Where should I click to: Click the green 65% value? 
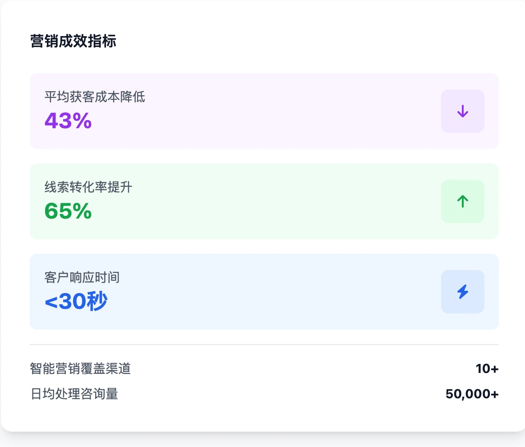pos(68,211)
